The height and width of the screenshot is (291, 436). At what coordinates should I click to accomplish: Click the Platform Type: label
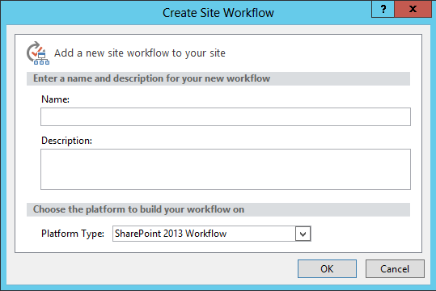coord(73,234)
